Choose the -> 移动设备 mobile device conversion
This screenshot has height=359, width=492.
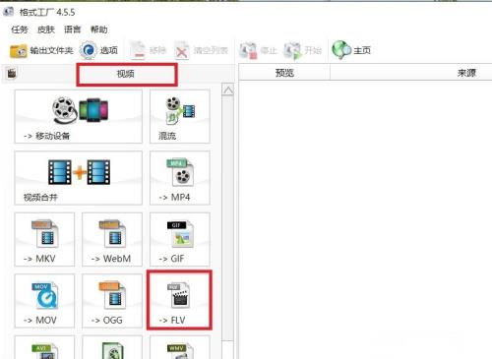point(79,116)
